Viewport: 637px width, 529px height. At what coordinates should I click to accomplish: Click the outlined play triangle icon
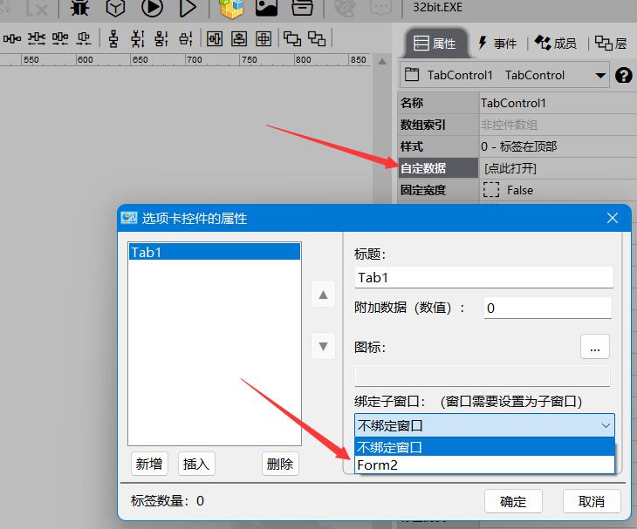[187, 8]
